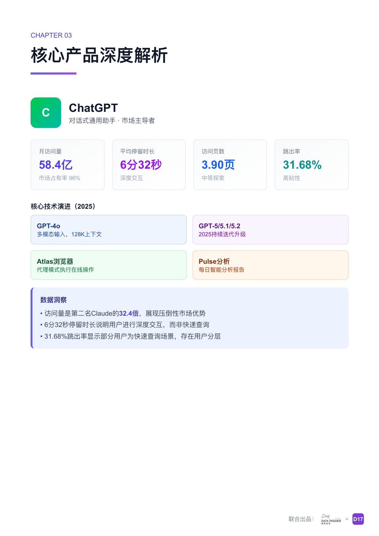Click bullet about 31.68%跳出率
This screenshot has height=536, width=379.
pos(131,336)
